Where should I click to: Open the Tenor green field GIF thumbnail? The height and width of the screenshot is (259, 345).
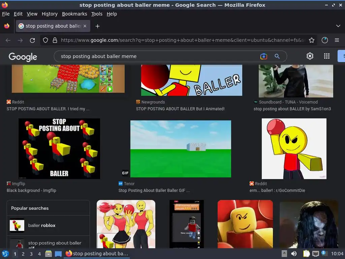tap(181, 149)
